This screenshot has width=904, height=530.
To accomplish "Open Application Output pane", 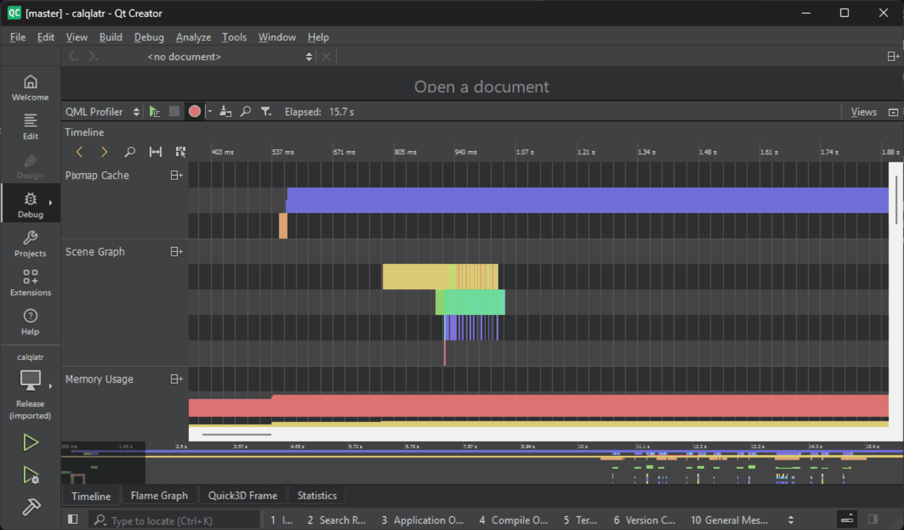I will [422, 520].
